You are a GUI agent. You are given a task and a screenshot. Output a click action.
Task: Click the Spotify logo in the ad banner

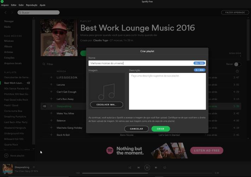click(x=110, y=150)
